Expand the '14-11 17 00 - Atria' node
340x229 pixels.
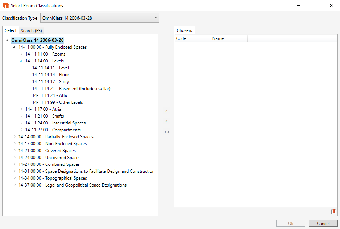coord(21,109)
